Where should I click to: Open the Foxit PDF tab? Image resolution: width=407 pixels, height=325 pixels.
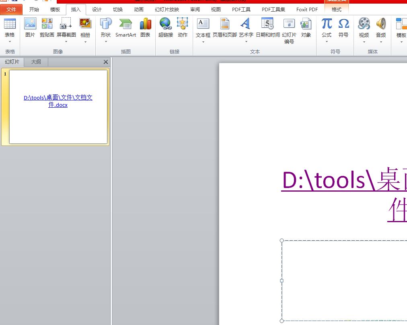[307, 10]
